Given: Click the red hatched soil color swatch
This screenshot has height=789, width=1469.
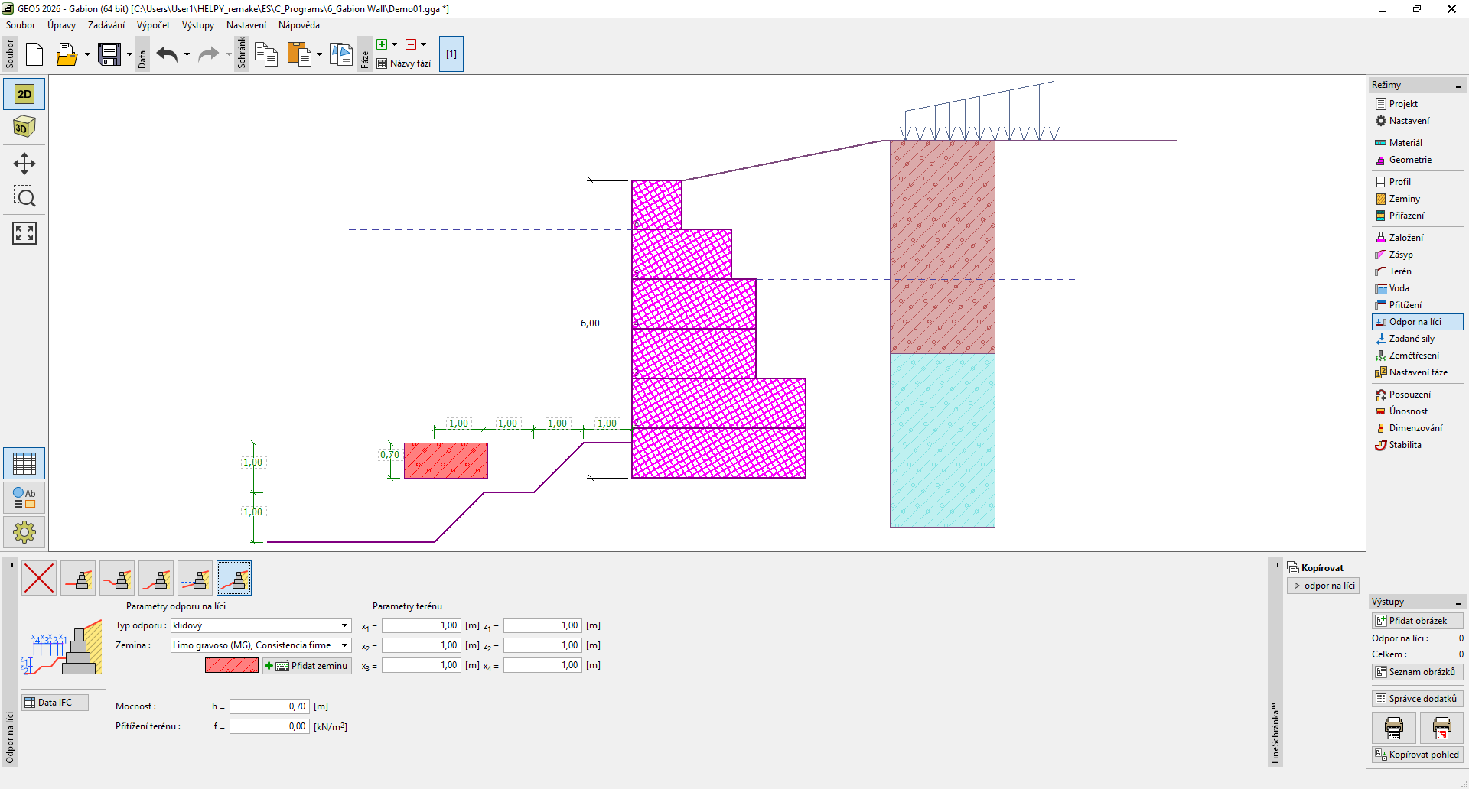Looking at the screenshot, I should click(x=232, y=666).
